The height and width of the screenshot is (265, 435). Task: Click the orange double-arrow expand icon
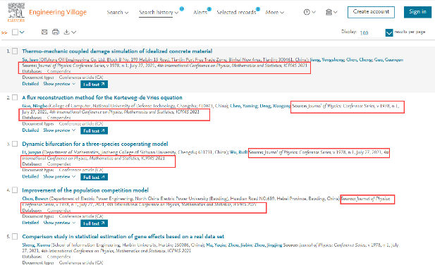click(4, 32)
